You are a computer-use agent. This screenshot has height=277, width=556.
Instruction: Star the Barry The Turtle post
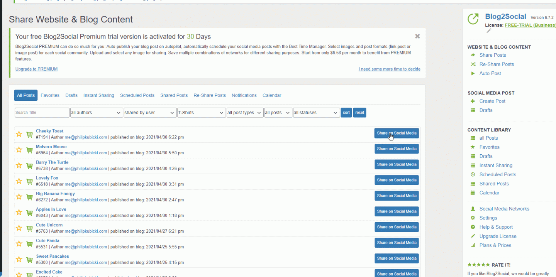[x=19, y=166]
